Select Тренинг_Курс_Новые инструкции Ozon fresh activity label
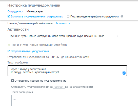This screenshot has width=138, height=110. click(39, 45)
